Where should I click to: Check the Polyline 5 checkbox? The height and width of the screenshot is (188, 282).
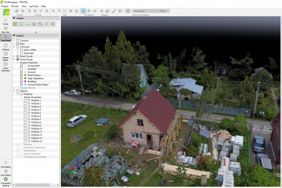pyautogui.click(x=25, y=113)
